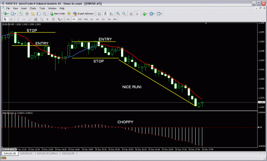
Task: Open the Insert menu
Action: tap(24, 9)
